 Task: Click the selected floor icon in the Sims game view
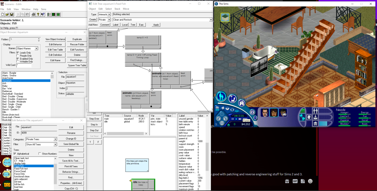pyautogui.click(x=225, y=17)
